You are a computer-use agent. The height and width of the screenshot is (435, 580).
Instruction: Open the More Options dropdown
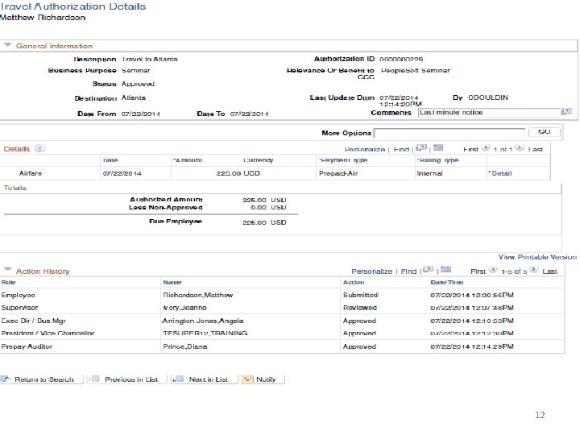click(x=449, y=133)
